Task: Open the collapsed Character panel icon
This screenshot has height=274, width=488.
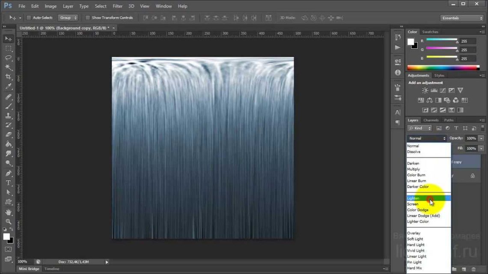Action: point(398,112)
